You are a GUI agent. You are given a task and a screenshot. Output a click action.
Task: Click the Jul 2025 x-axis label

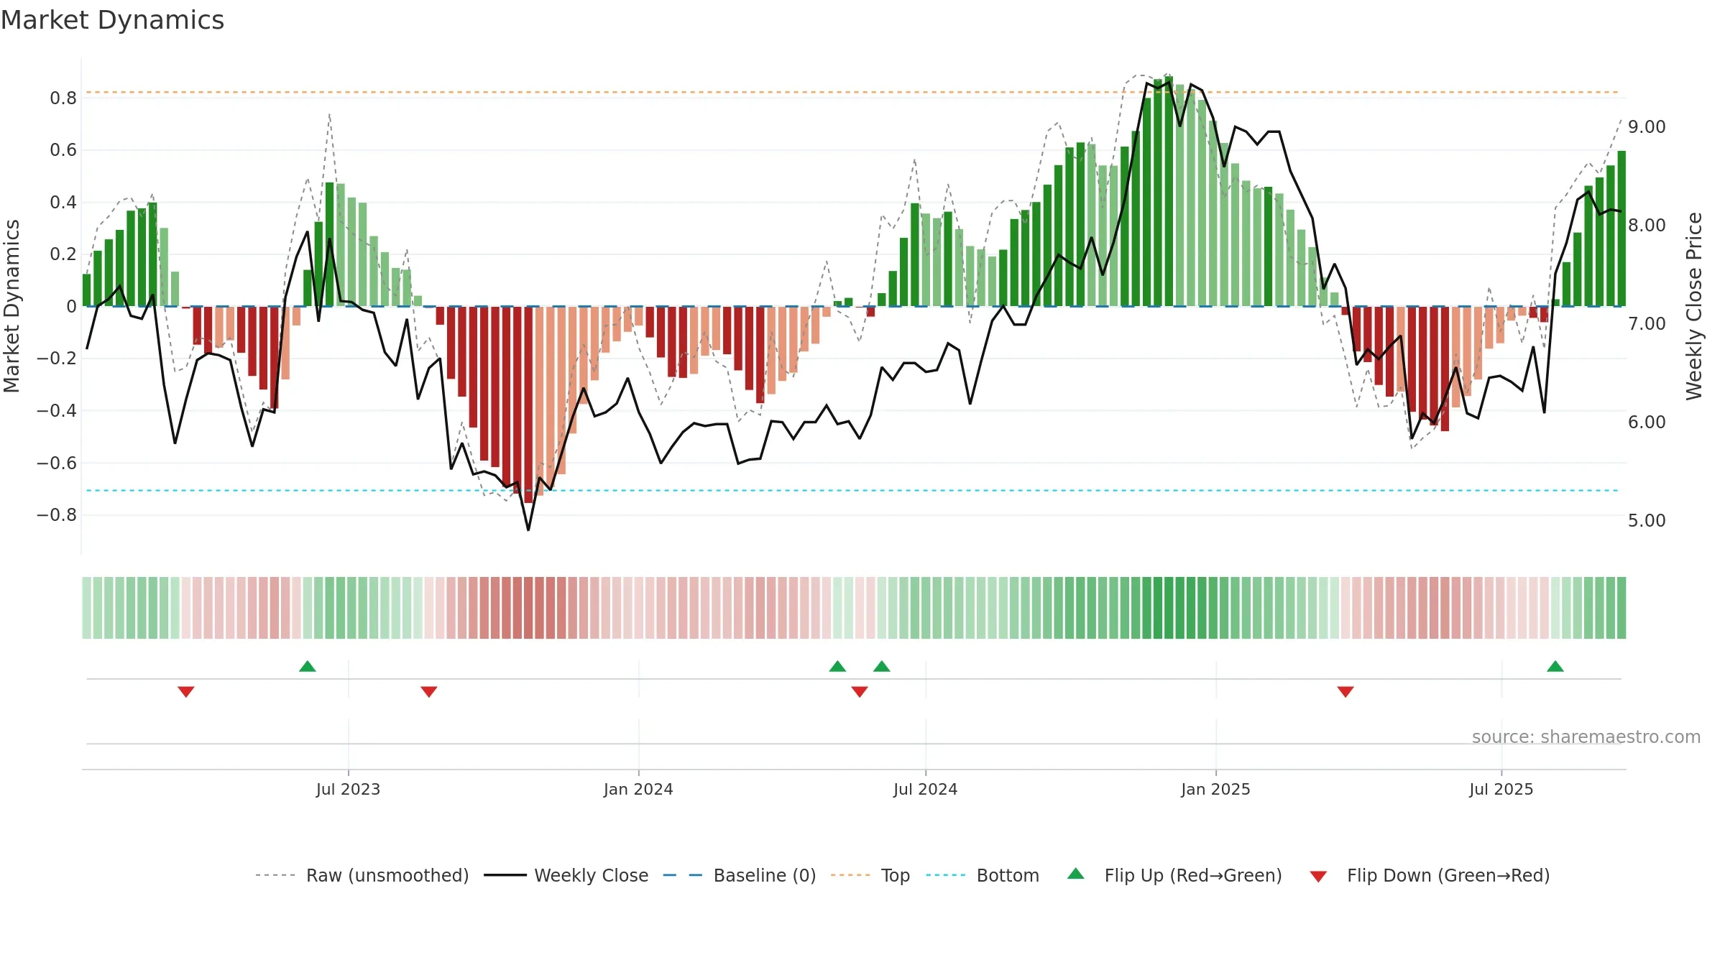(1501, 789)
